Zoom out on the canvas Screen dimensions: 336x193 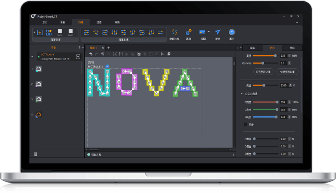[109, 54]
